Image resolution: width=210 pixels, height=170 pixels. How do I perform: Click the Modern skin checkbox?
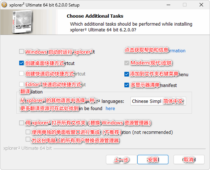pos(127,63)
